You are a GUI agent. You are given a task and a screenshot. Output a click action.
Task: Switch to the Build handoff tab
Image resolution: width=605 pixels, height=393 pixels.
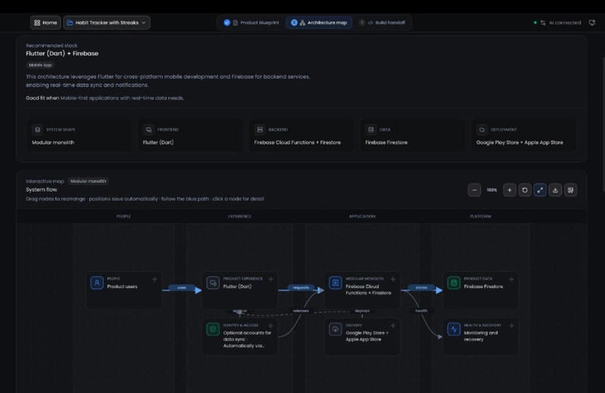coord(382,23)
